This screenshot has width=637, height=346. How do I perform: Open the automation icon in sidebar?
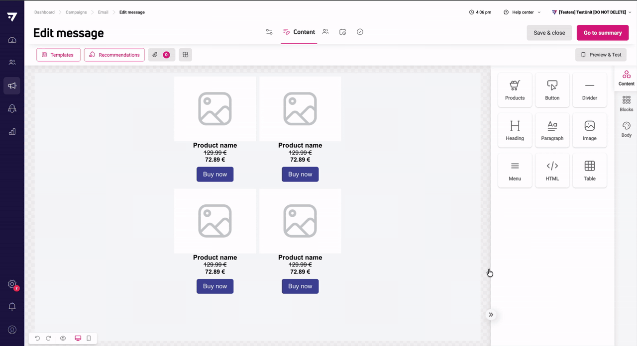[12, 108]
